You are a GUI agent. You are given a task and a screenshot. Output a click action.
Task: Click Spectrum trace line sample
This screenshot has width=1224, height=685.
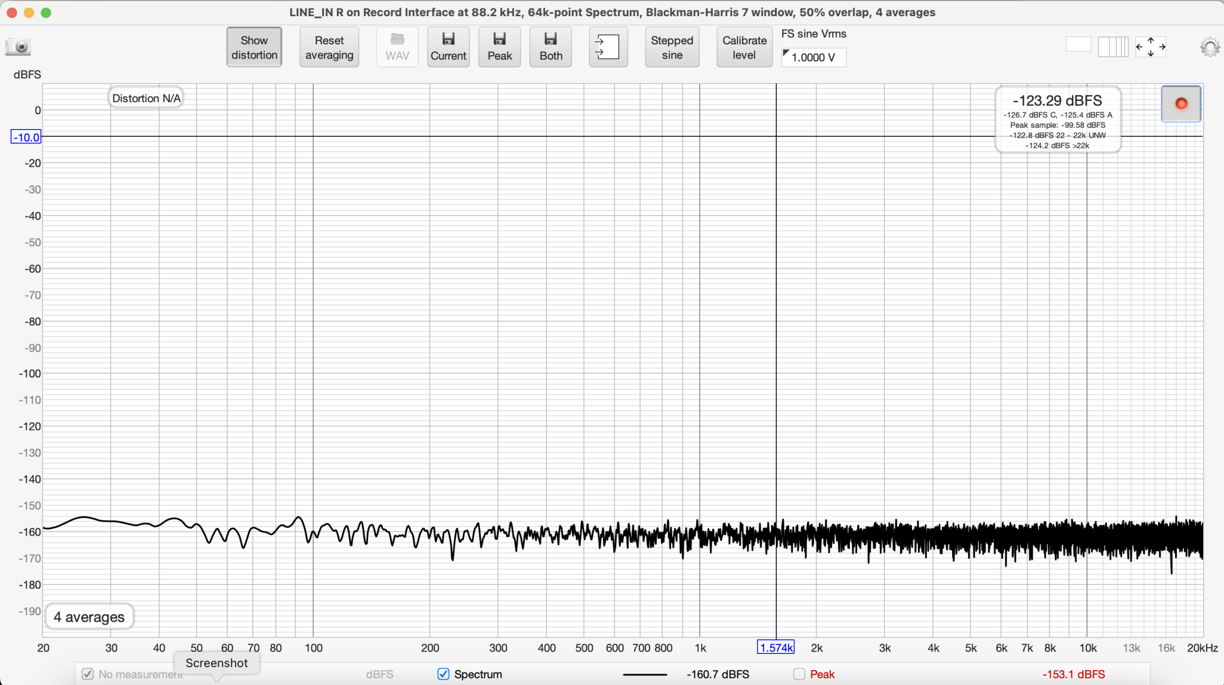click(x=645, y=674)
